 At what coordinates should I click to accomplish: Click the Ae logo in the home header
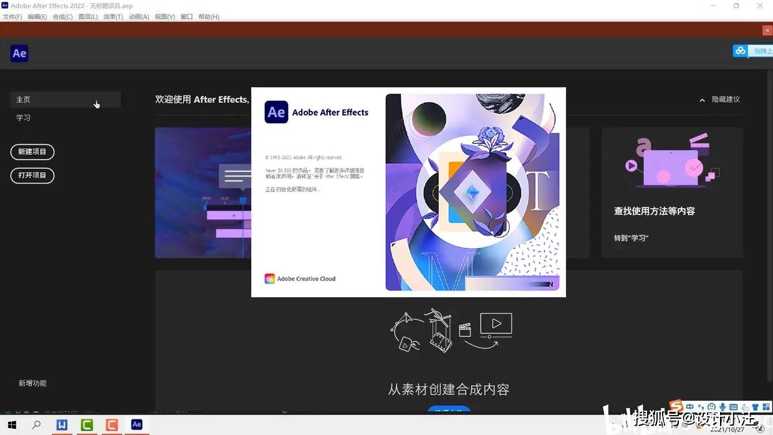pos(19,53)
